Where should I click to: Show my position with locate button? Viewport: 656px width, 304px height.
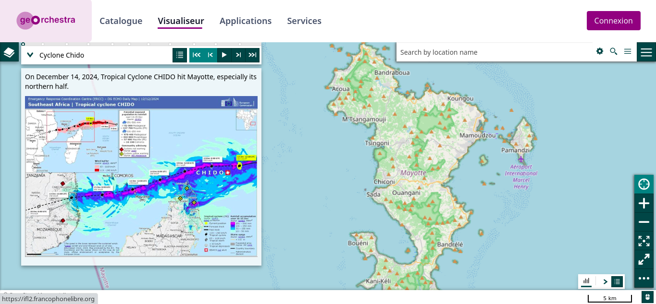point(644,184)
